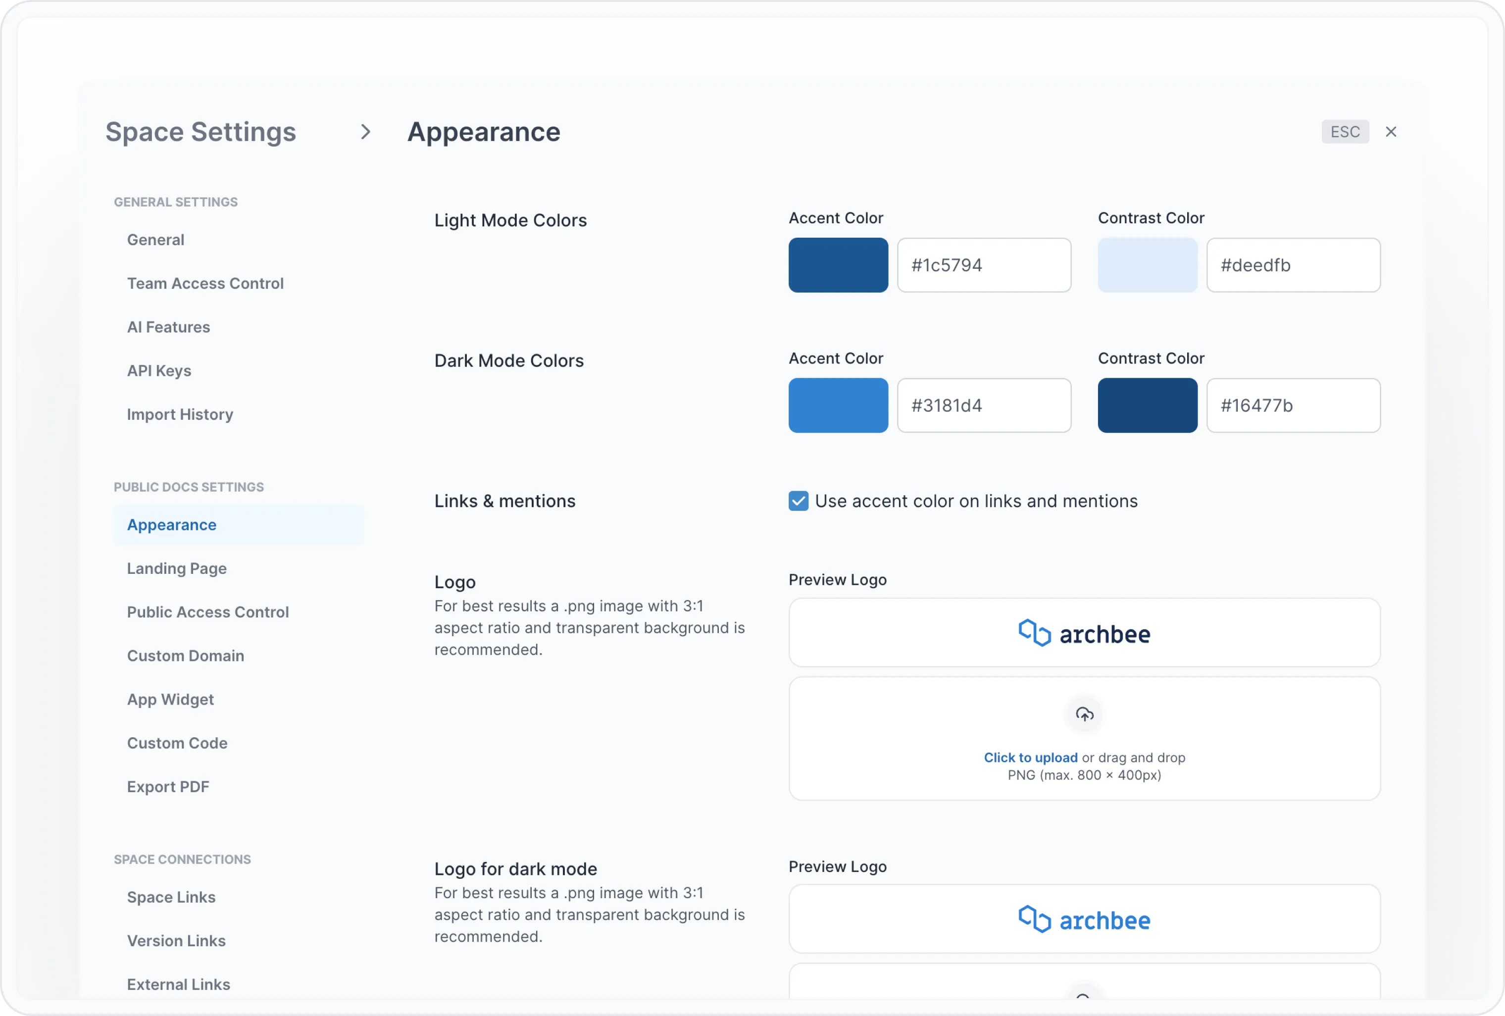This screenshot has width=1505, height=1016.
Task: Click 'Use accent color on links and mentions' label
Action: tap(976, 501)
